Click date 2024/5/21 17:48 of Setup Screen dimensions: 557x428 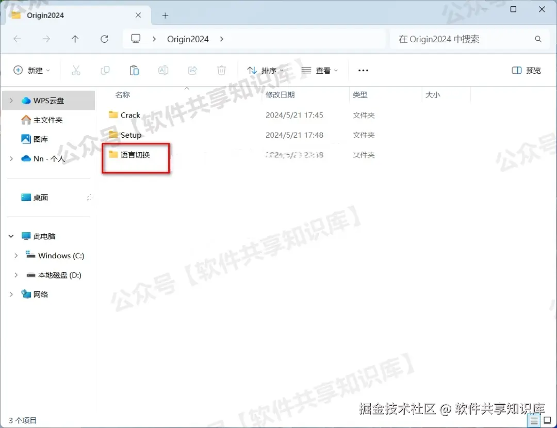click(x=294, y=135)
